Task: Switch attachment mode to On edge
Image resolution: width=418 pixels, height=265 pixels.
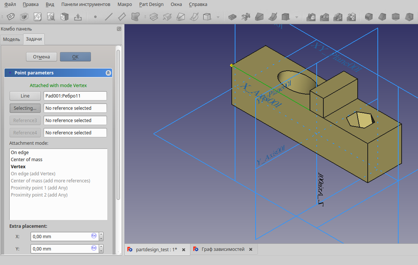Action: point(19,152)
